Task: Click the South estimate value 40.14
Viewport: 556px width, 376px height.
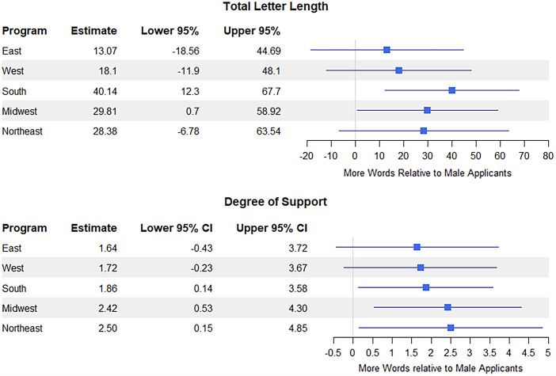Action: 102,90
